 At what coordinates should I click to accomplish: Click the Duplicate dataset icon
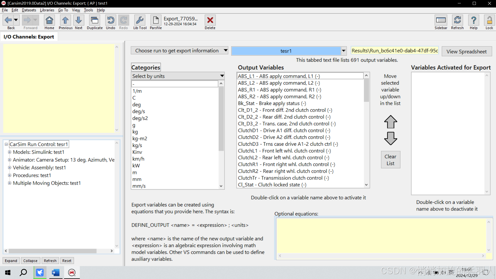pos(95,22)
